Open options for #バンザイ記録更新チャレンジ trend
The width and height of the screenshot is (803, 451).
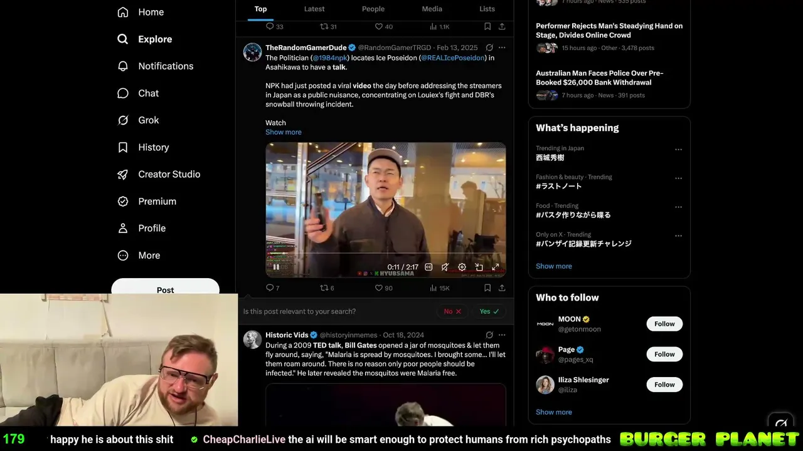(678, 236)
